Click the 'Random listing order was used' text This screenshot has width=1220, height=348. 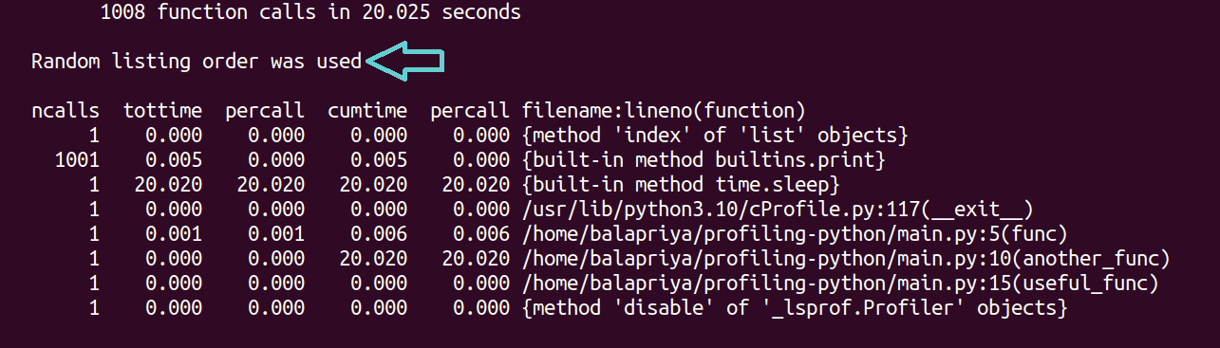coord(197,62)
